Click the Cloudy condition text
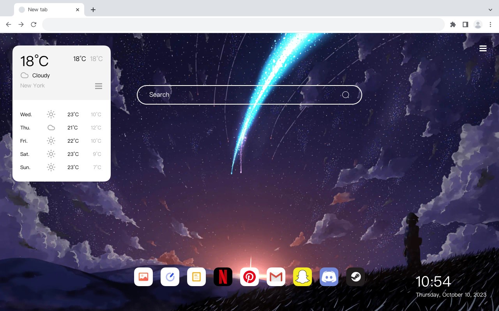Viewport: 499px width, 311px height. pos(41,75)
